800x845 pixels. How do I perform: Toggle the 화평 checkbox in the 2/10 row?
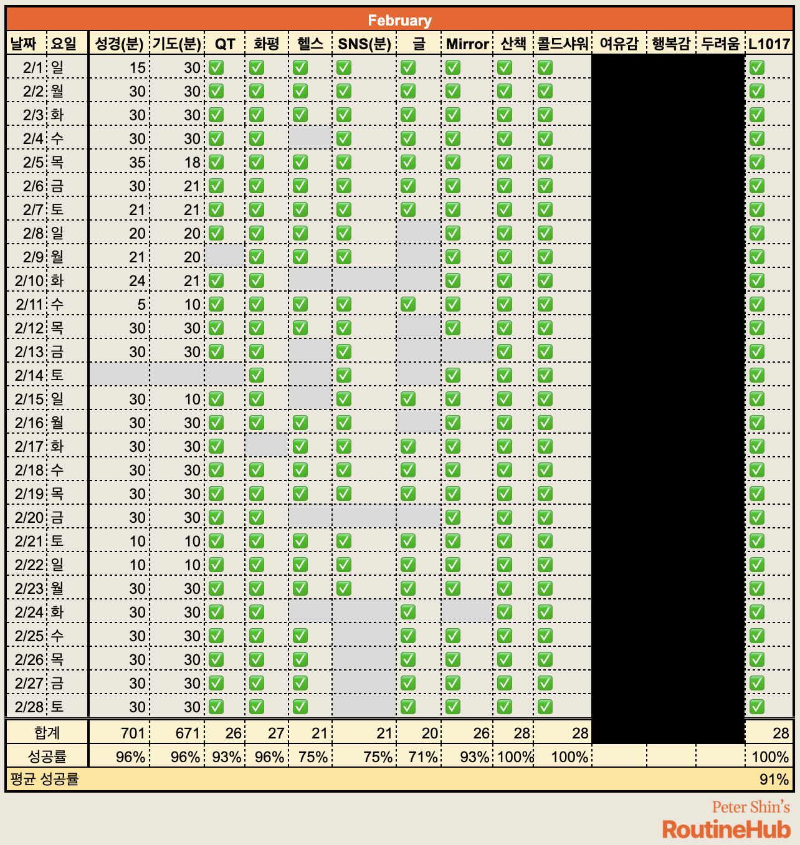pyautogui.click(x=257, y=280)
